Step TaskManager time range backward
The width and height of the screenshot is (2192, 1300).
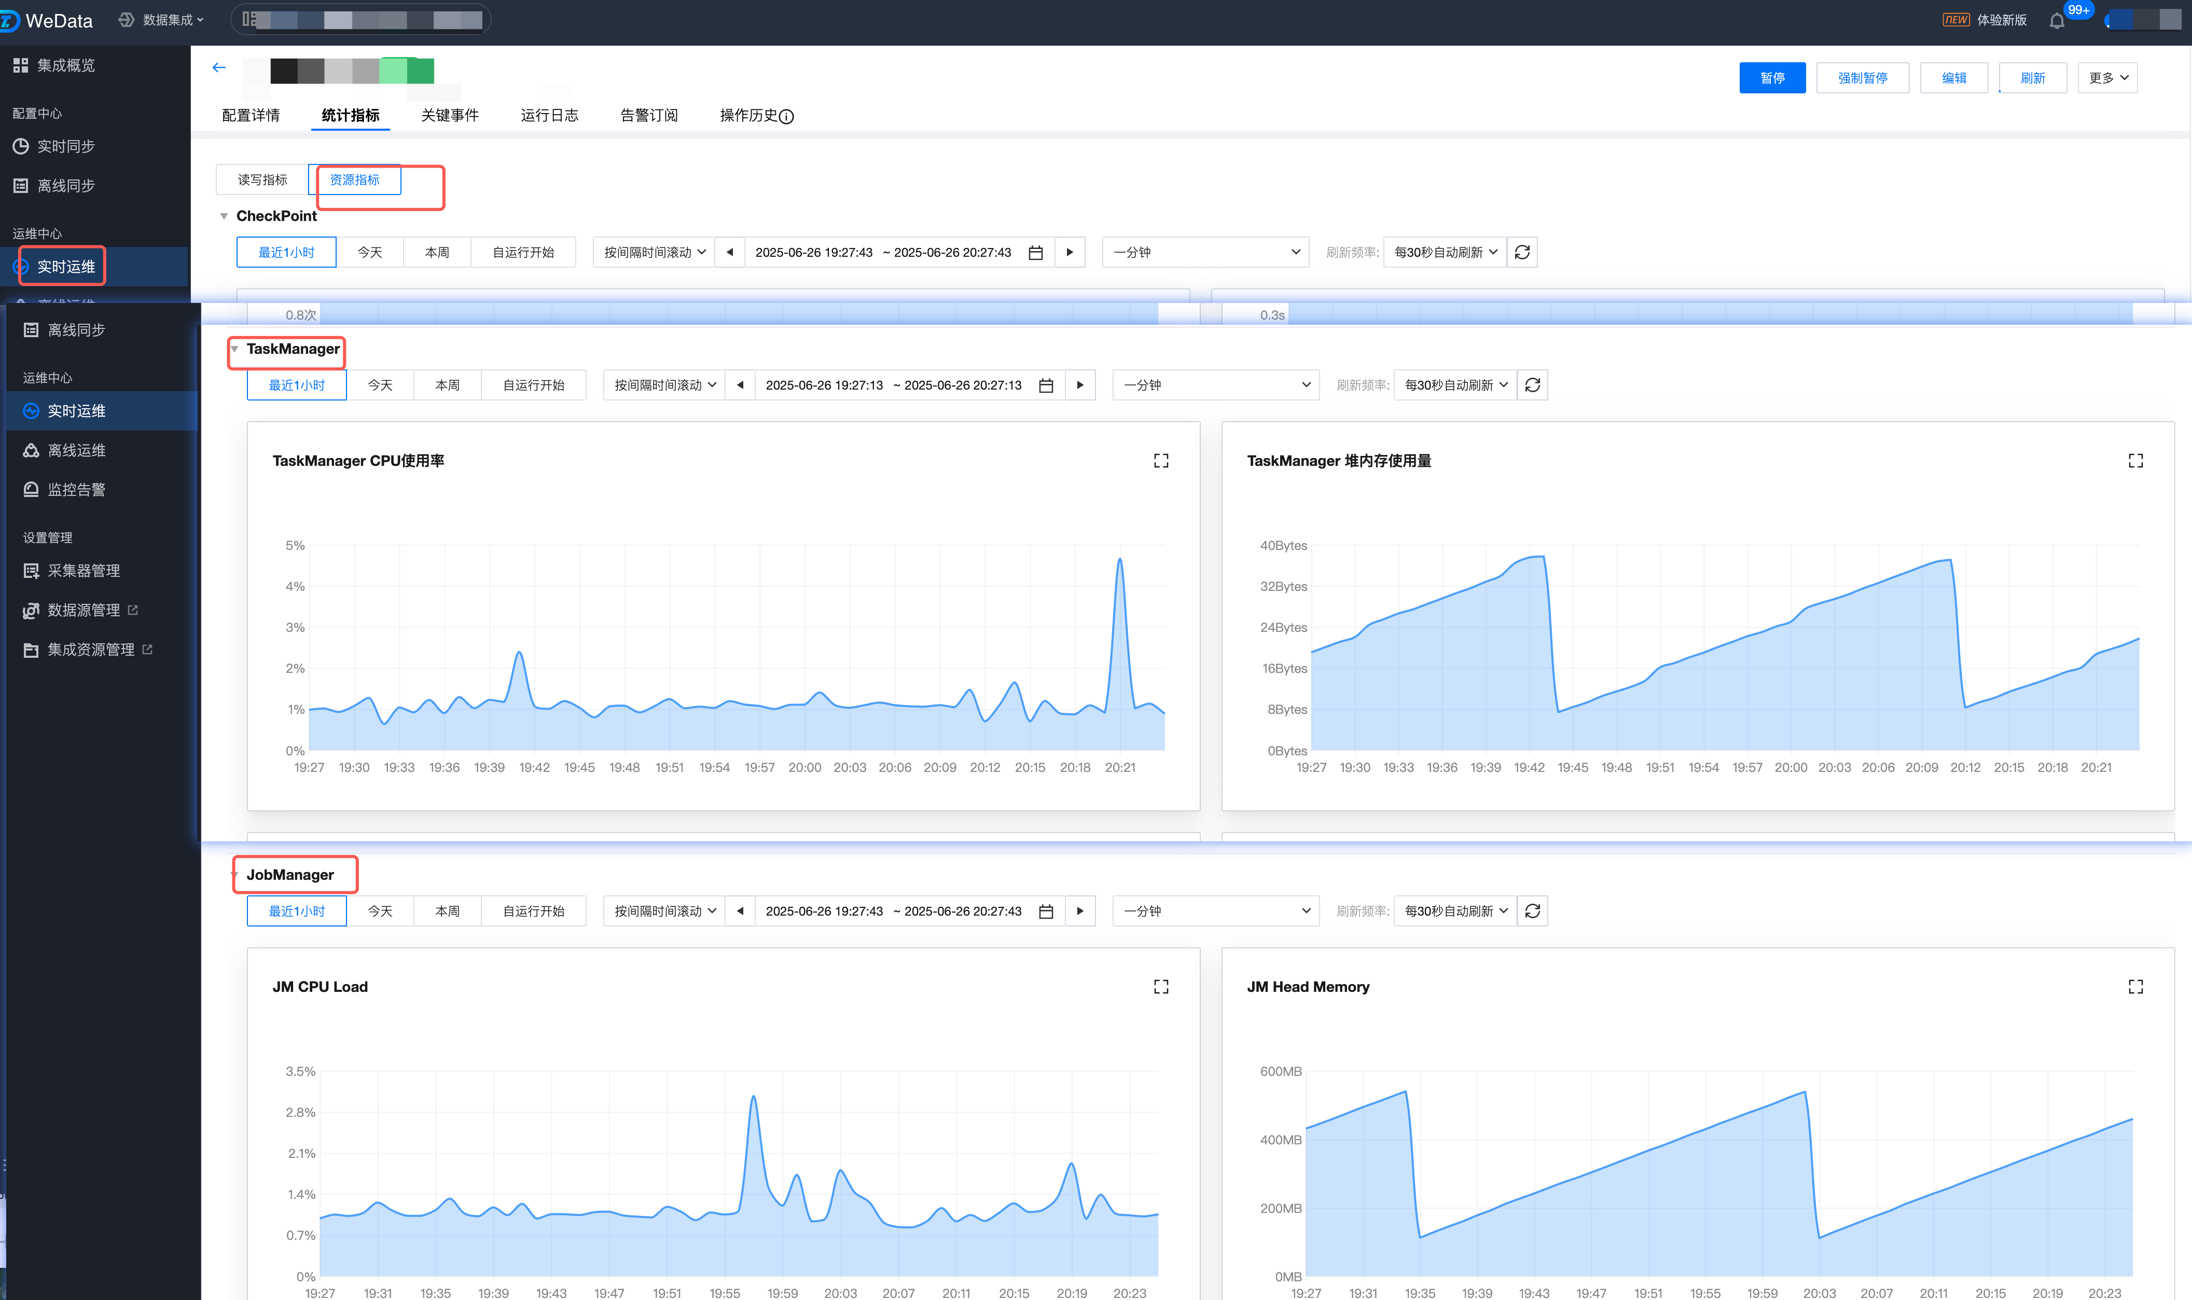(740, 385)
